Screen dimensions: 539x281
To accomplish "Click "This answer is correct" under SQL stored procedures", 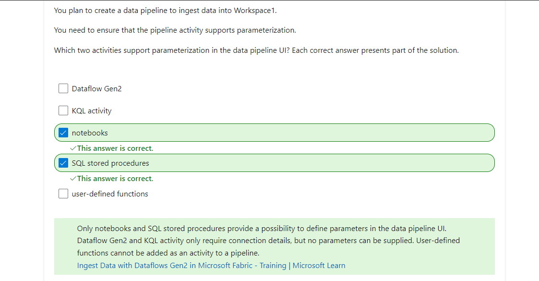I will (x=115, y=179).
